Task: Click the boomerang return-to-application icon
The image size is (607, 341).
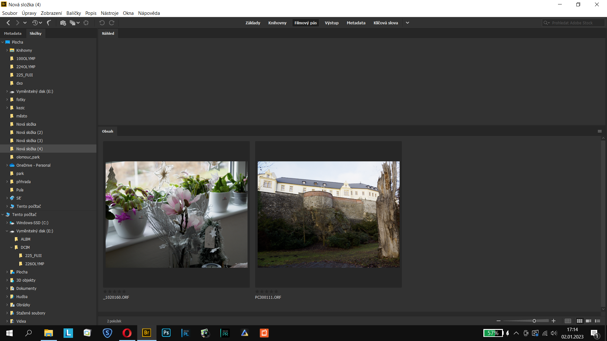Action: coord(49,23)
